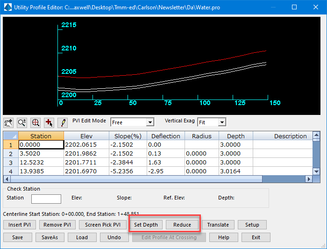
Task: Click the zoom in/out magnifier icon
Action: [22, 122]
